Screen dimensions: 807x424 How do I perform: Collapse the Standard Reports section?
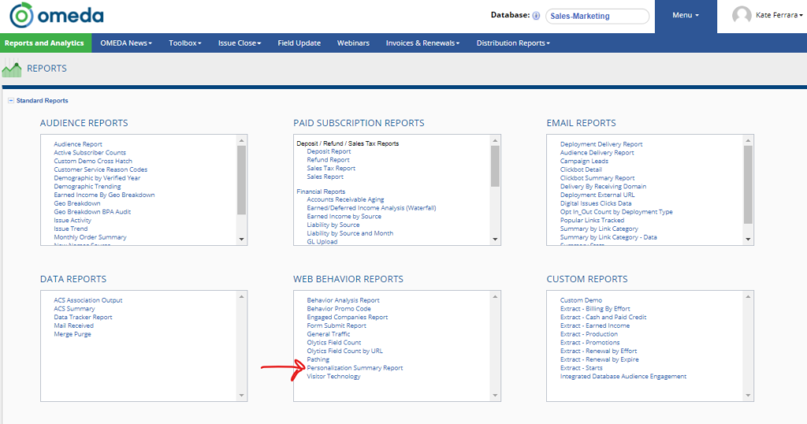click(x=10, y=101)
